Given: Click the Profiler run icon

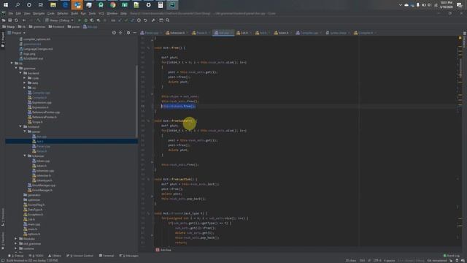Looking at the screenshot, I should 99,20.
